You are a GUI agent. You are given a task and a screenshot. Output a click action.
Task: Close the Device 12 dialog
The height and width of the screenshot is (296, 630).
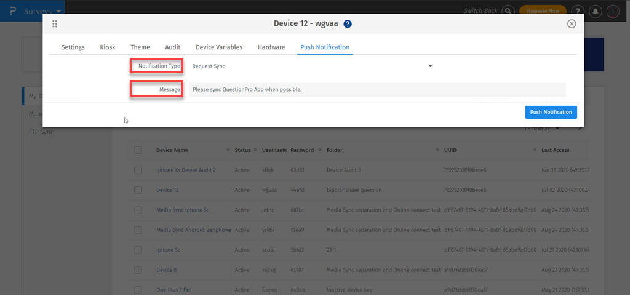coord(572,24)
